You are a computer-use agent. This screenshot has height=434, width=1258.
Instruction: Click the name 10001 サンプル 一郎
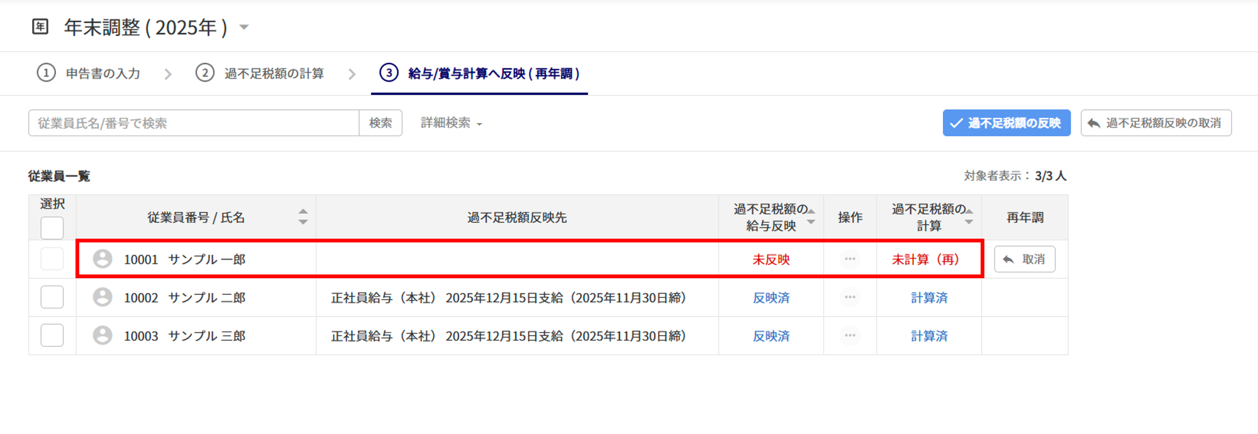click(184, 259)
